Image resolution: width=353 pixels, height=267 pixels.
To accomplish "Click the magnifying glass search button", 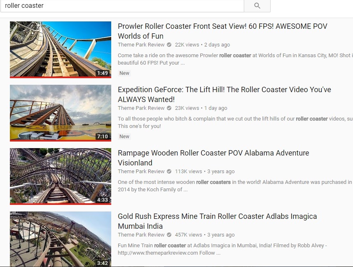I will [x=257, y=6].
